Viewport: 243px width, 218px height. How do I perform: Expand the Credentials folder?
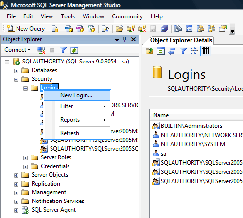[x=25, y=167]
